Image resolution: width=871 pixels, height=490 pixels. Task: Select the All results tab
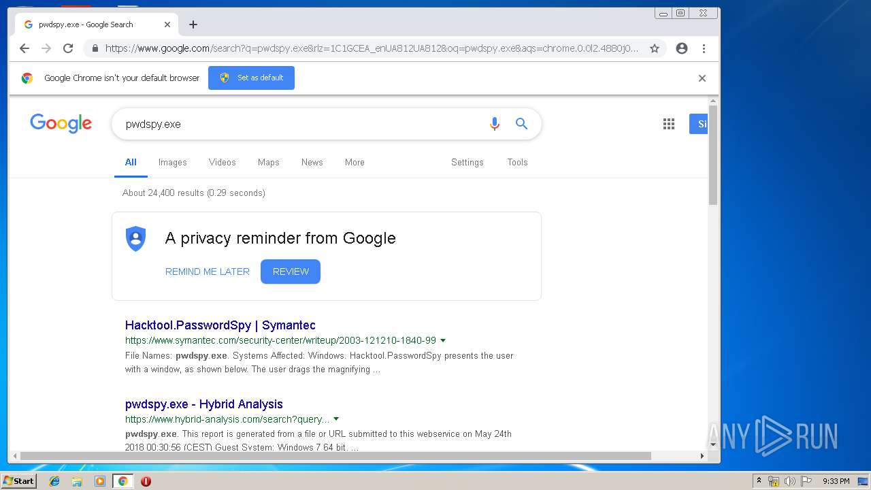click(x=131, y=163)
